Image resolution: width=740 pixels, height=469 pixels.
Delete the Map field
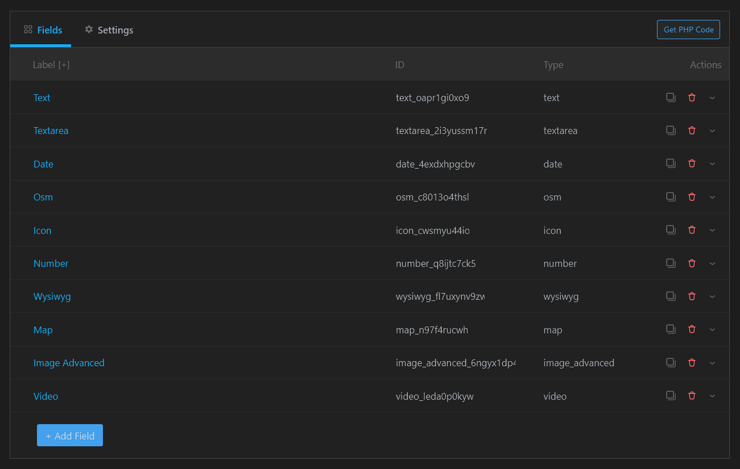pyautogui.click(x=692, y=329)
